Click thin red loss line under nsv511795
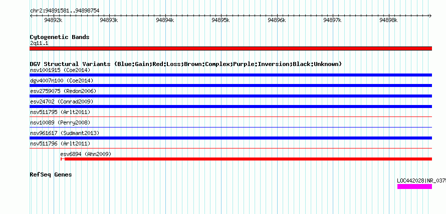Viewport: 446px width, 214px height. pos(231,116)
